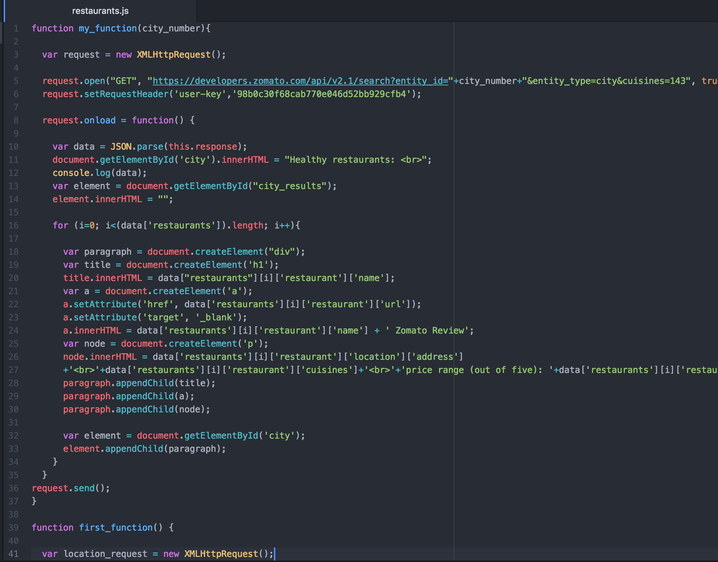
Task: Click 'JSON' on line 10
Action: point(121,146)
